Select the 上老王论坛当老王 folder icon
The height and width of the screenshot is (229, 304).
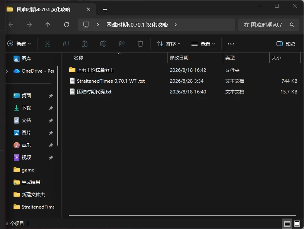[x=72, y=70]
